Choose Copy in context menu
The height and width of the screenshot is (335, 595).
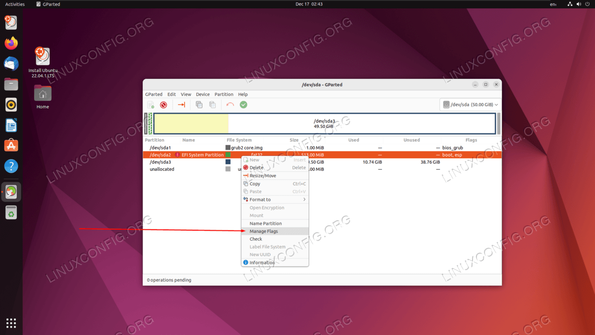click(275, 184)
